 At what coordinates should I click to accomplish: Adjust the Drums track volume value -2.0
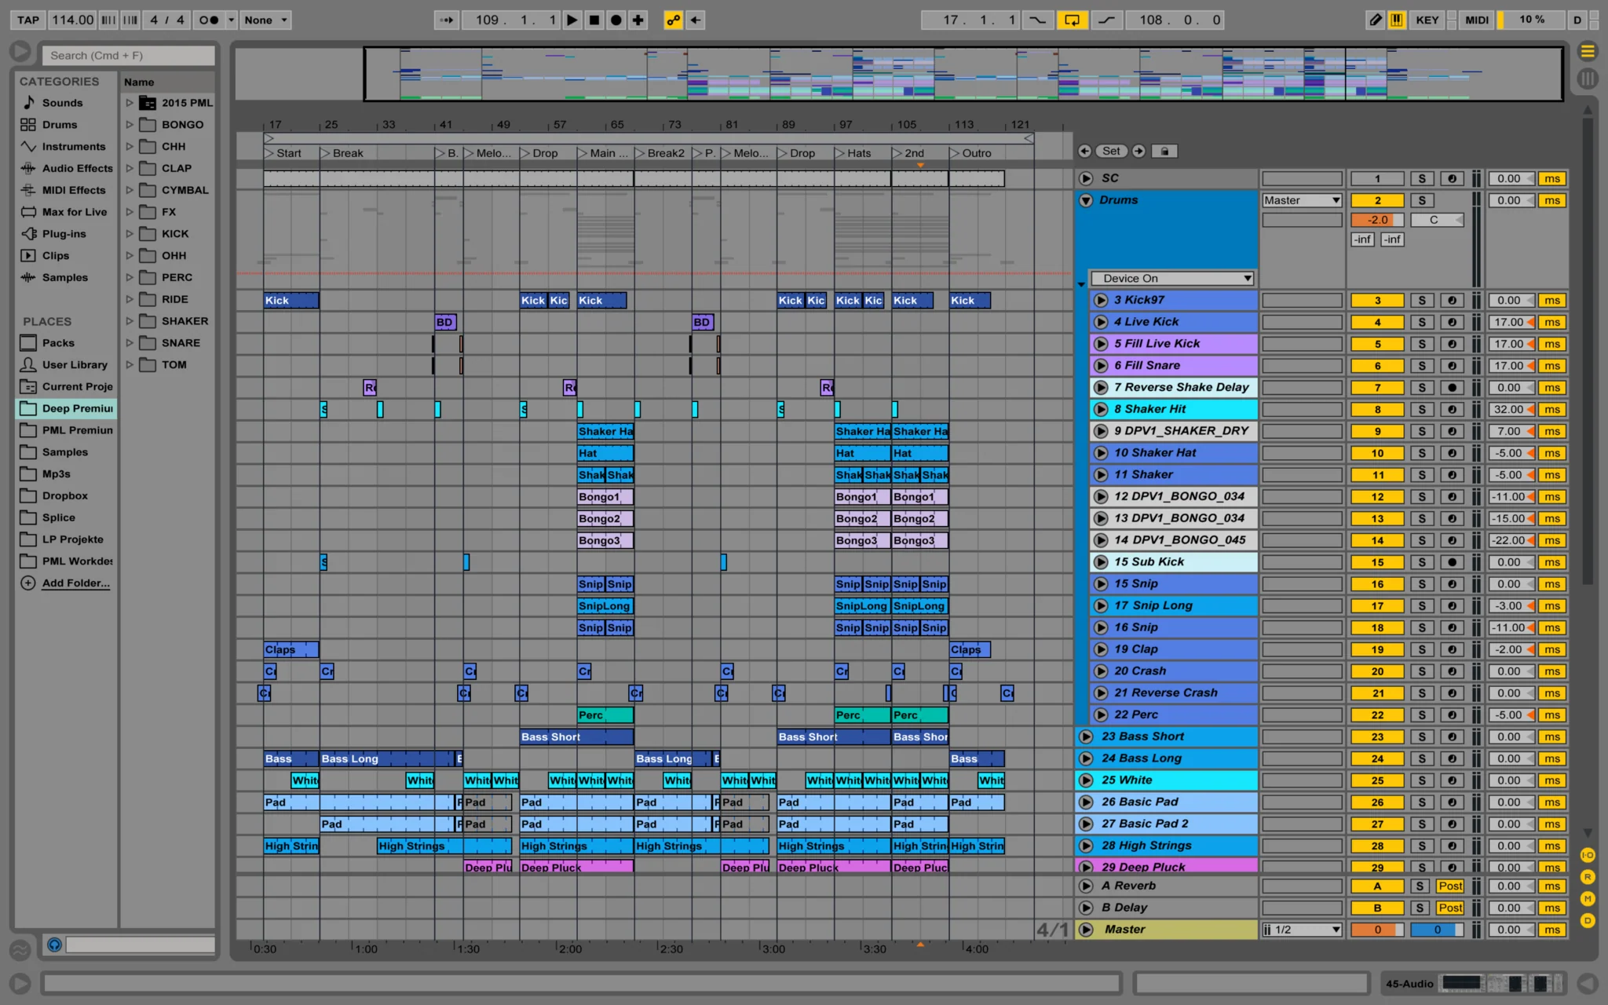click(x=1377, y=220)
